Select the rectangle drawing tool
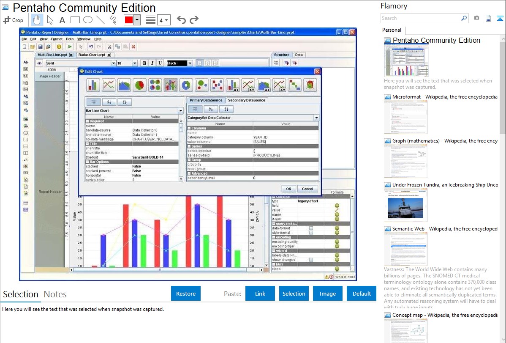 click(75, 20)
